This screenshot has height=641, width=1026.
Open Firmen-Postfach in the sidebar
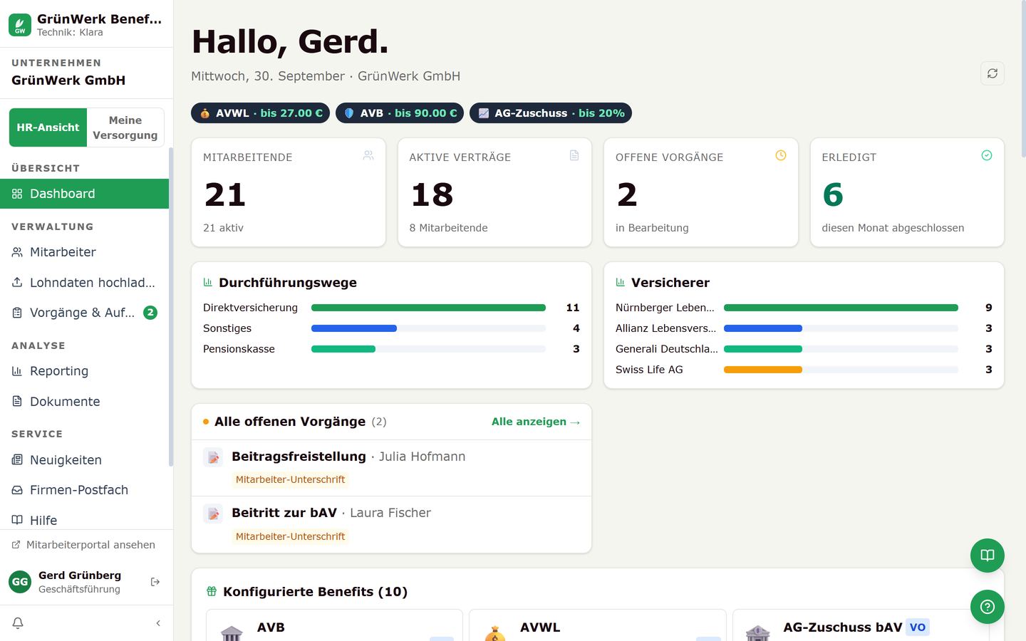[x=84, y=490]
